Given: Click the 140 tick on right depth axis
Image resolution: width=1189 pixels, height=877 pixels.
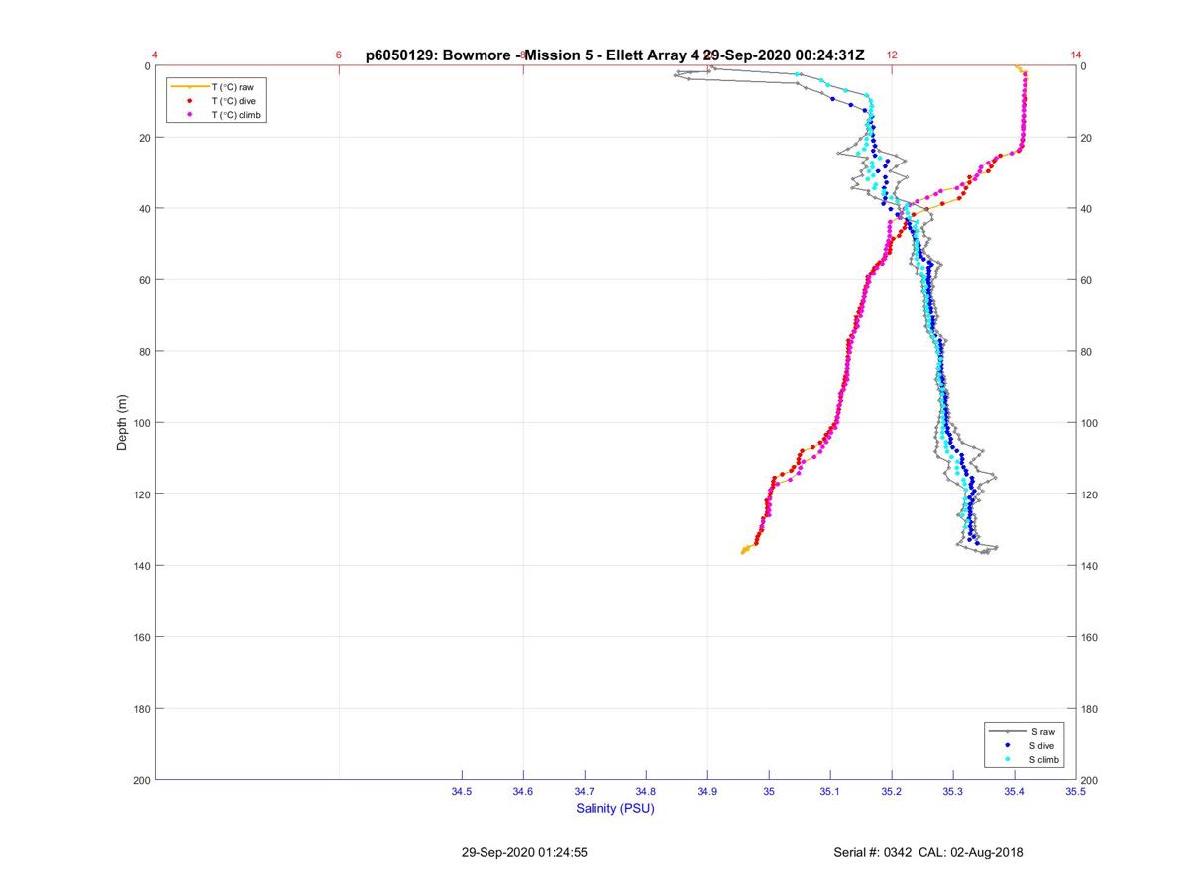Looking at the screenshot, I should coord(1089,566).
